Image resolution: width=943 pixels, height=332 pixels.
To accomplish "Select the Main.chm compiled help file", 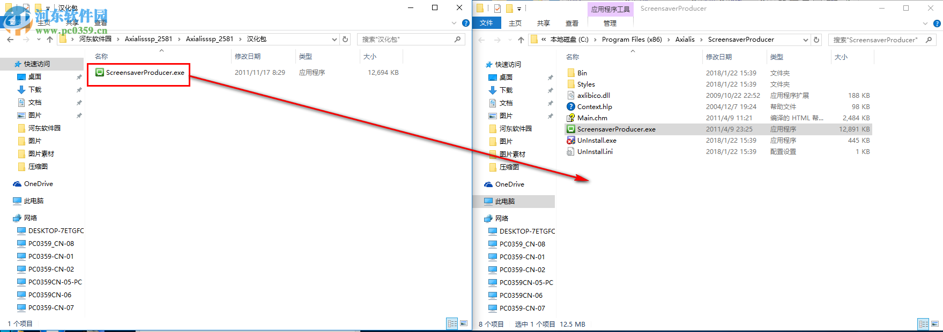I will point(592,118).
